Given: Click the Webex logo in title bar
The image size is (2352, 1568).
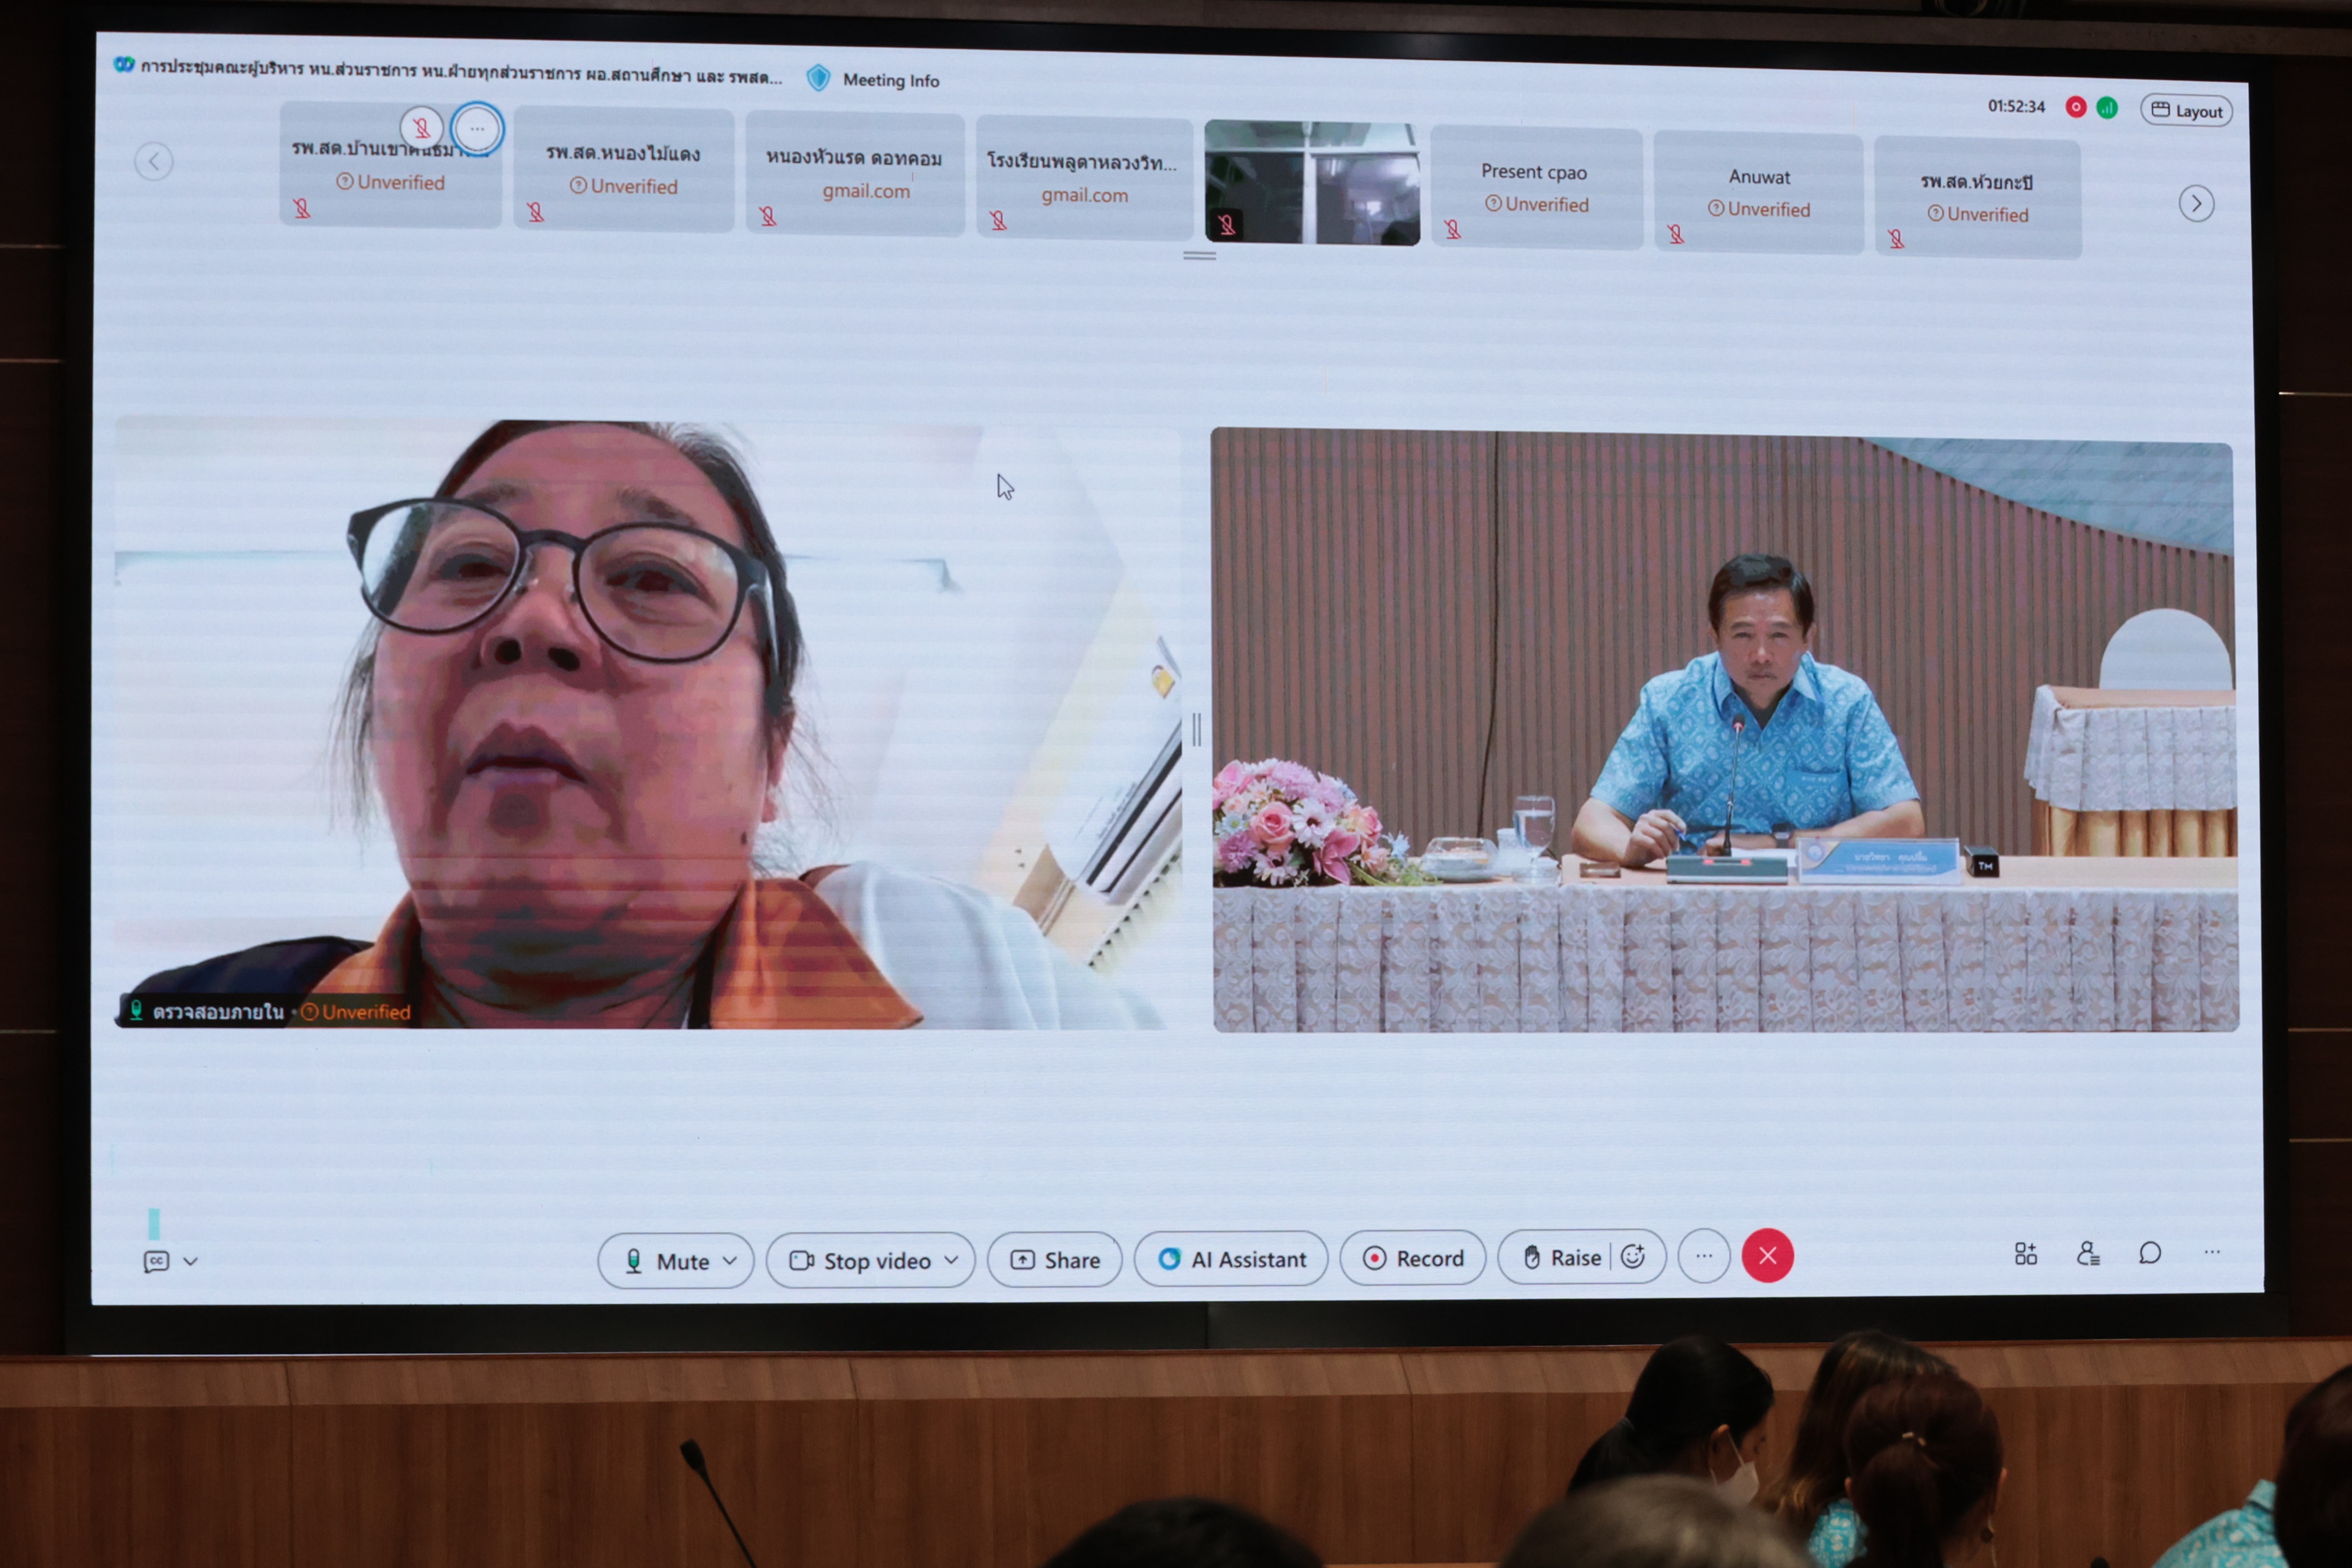Looking at the screenshot, I should [124, 64].
